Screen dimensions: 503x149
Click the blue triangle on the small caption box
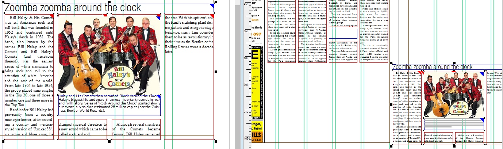482,120
